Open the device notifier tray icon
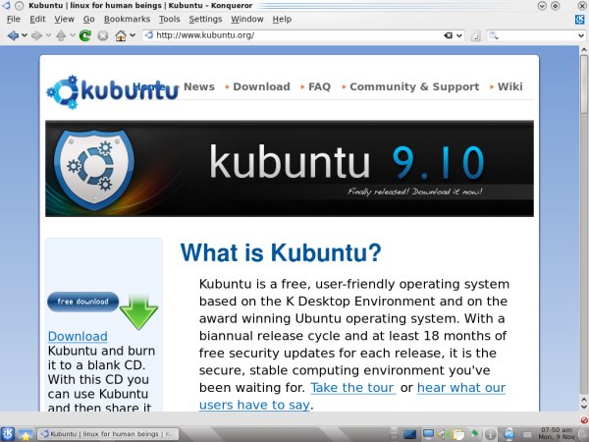589x442 pixels. pos(509,434)
